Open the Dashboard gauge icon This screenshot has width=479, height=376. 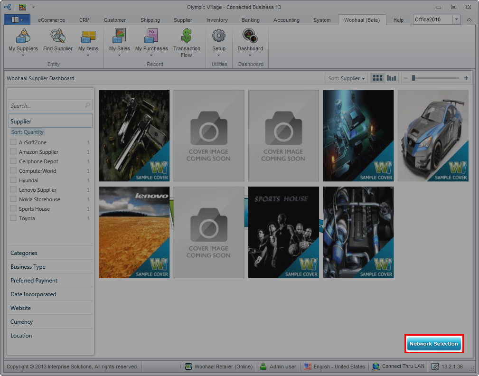pos(250,36)
